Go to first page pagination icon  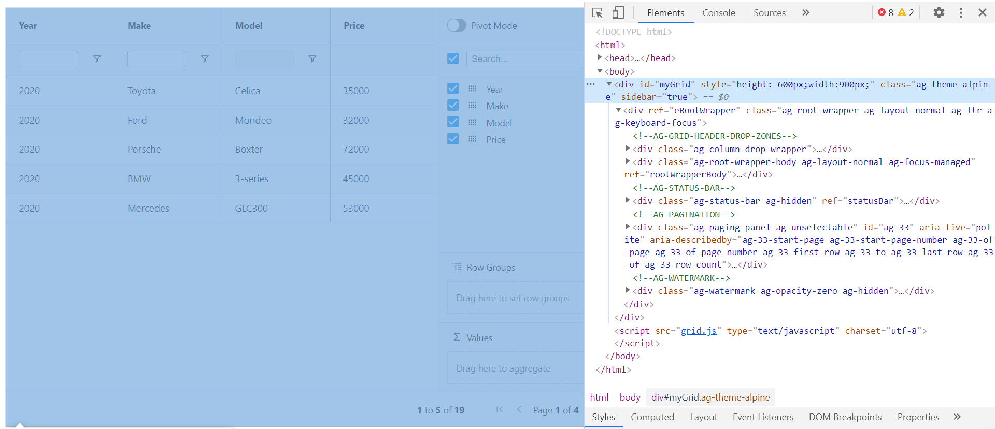tap(499, 409)
